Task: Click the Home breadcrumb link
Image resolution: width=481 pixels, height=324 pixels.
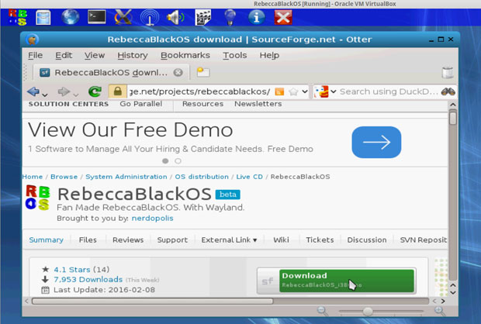Action: 33,177
